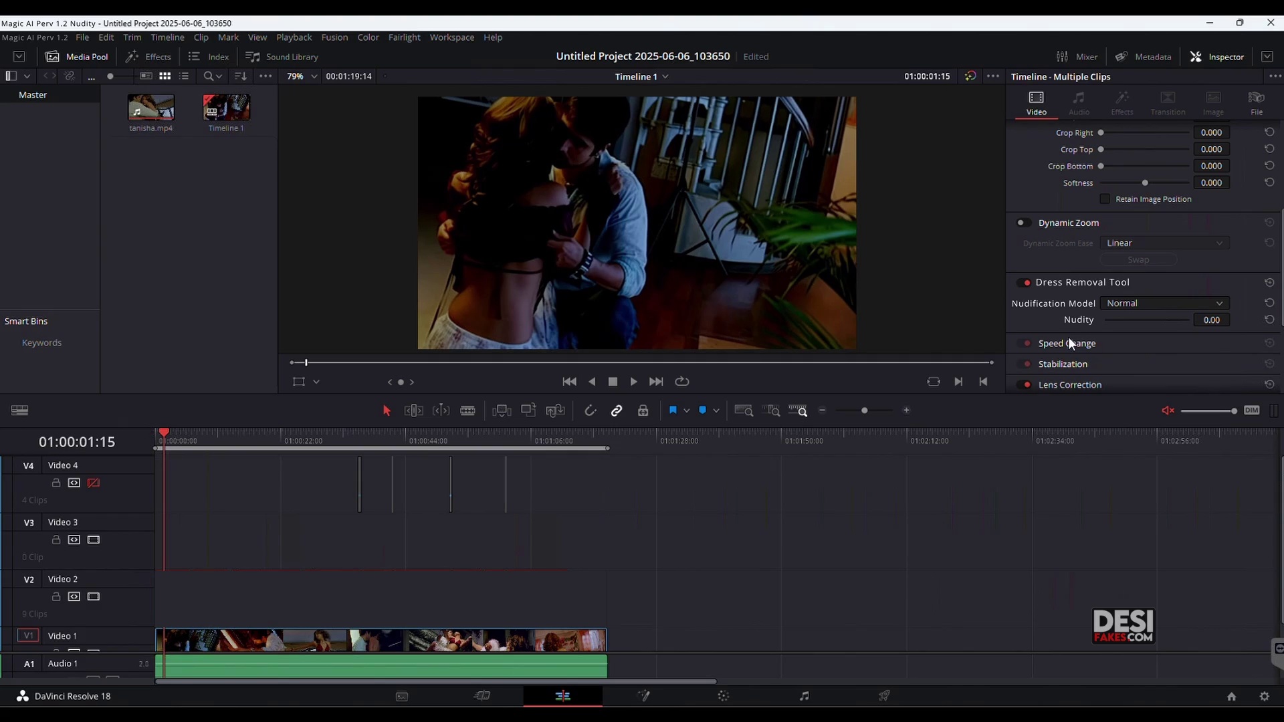Open the Nudification Model dropdown

click(1165, 303)
